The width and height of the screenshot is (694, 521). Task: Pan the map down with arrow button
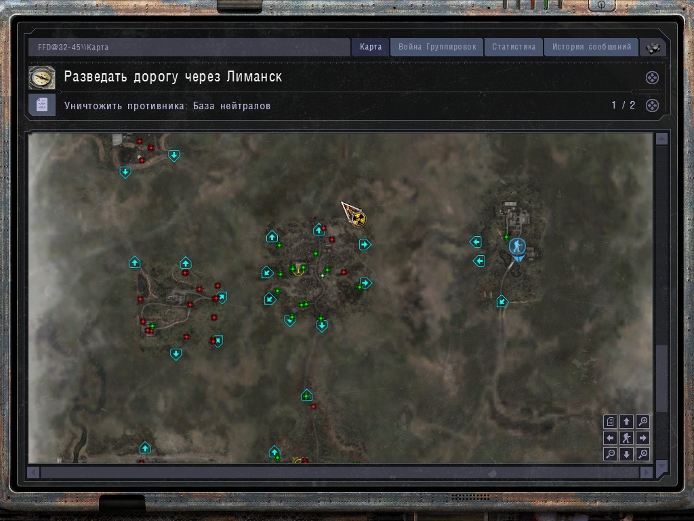pos(626,454)
